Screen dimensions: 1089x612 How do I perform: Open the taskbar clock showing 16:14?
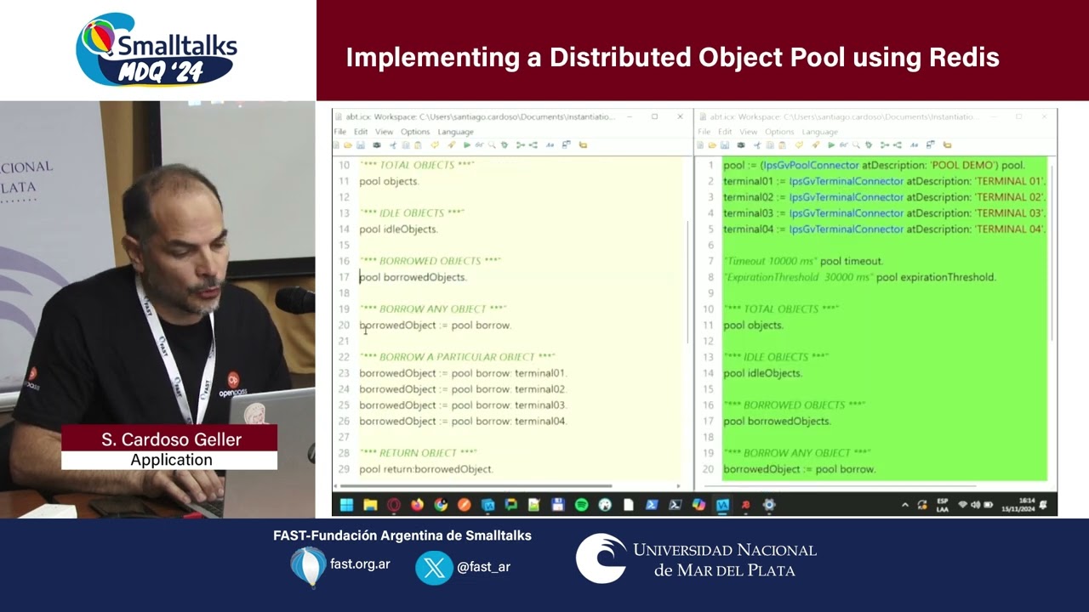point(1019,505)
